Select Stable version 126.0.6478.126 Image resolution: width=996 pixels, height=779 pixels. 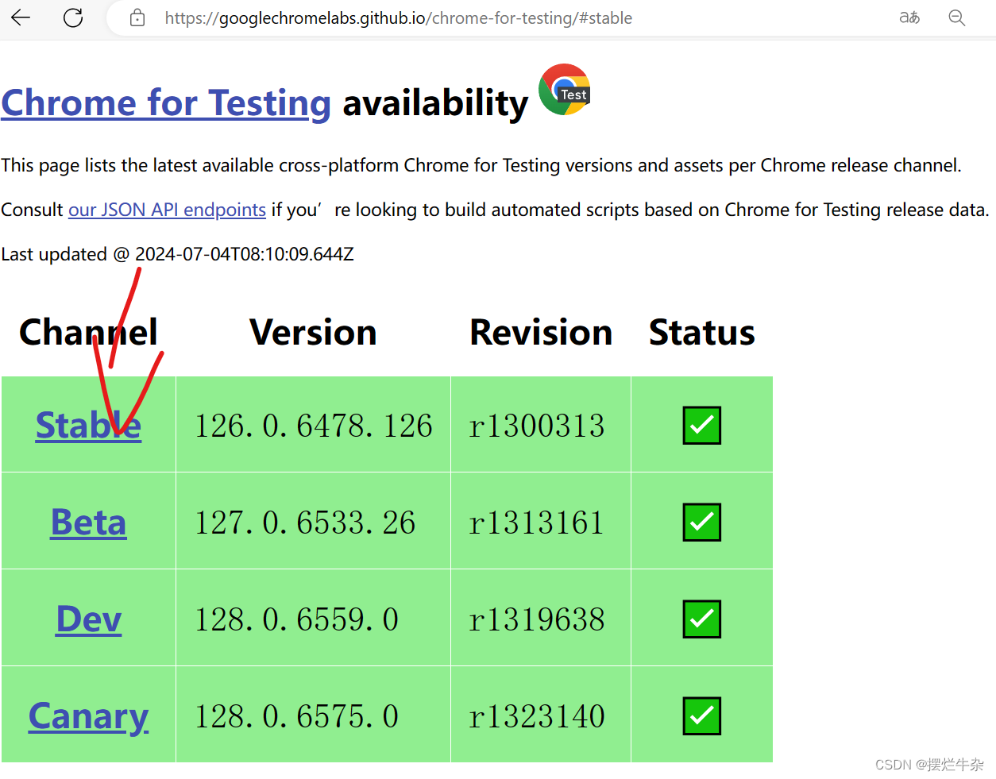314,426
